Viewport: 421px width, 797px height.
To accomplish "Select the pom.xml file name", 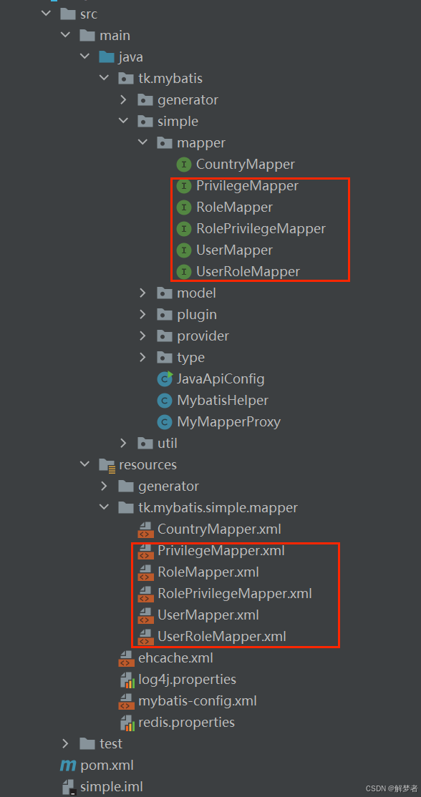I will (107, 765).
